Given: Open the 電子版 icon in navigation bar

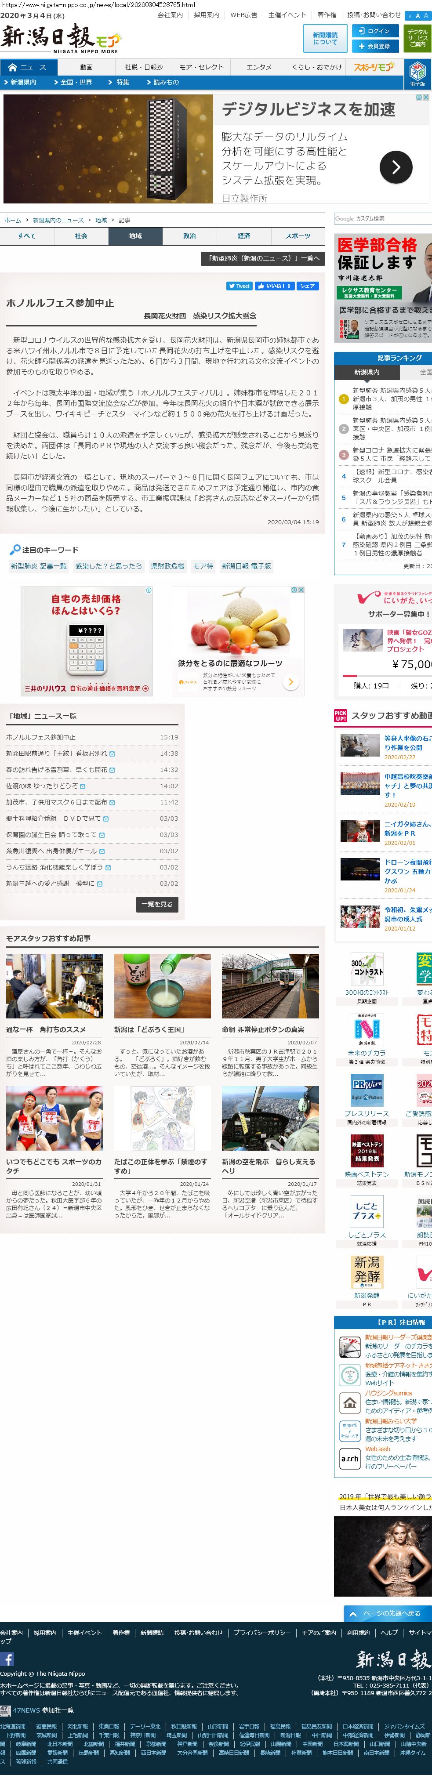Looking at the screenshot, I should coord(417,73).
